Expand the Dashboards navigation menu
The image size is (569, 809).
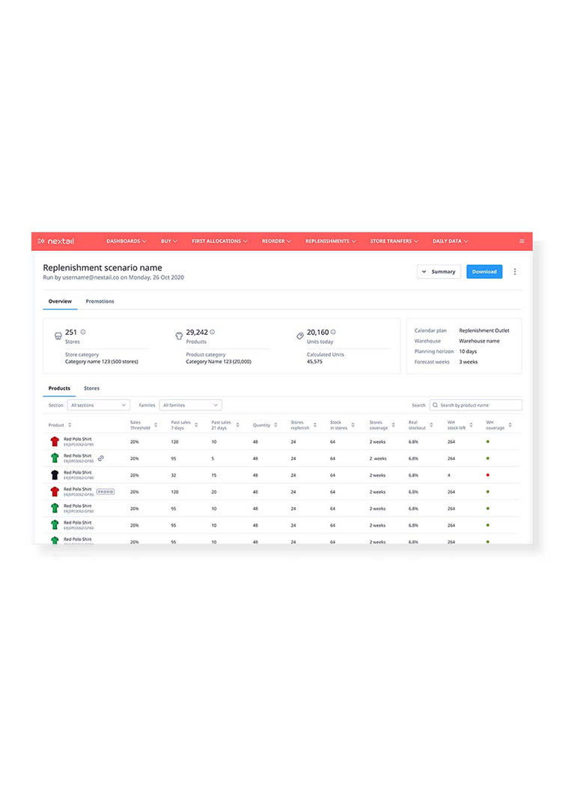(x=126, y=241)
